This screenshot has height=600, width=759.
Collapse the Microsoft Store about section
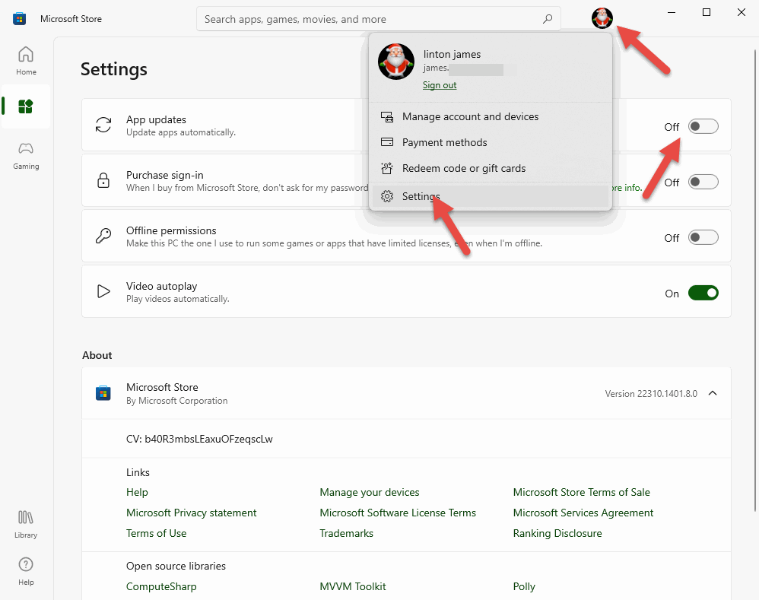tap(713, 393)
